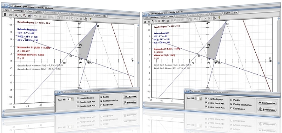This screenshot has height=133, width=282.
Task: Click the vertical scrollbar knob in the left window
Action: click(138, 63)
